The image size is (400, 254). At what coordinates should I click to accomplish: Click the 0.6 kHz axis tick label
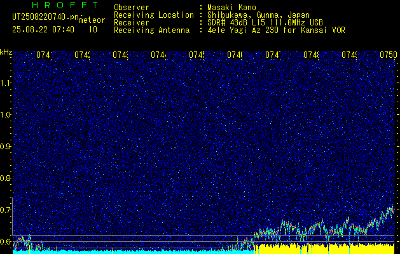tap(6, 241)
